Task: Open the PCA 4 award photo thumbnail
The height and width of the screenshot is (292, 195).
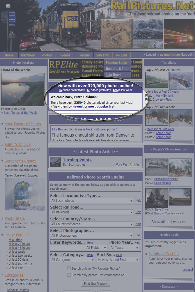Action: (x=180, y=197)
